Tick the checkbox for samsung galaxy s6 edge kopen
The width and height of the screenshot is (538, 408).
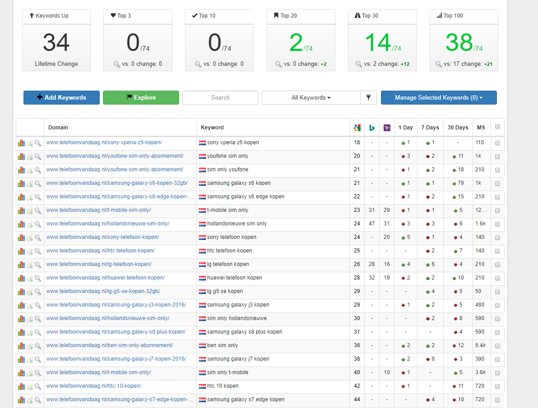(x=497, y=197)
